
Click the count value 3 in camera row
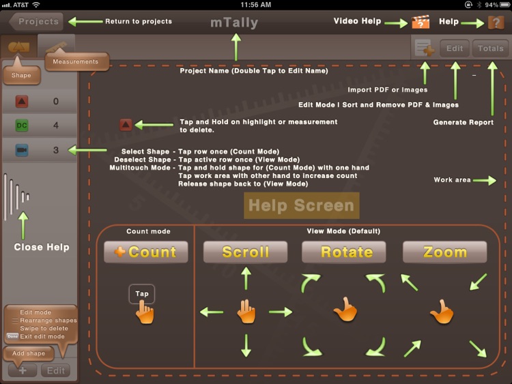click(56, 150)
